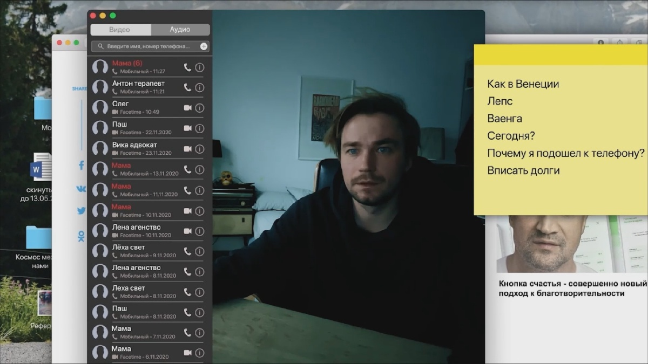
Task: Select missed call entry Мама (6)
Action: pyautogui.click(x=150, y=67)
